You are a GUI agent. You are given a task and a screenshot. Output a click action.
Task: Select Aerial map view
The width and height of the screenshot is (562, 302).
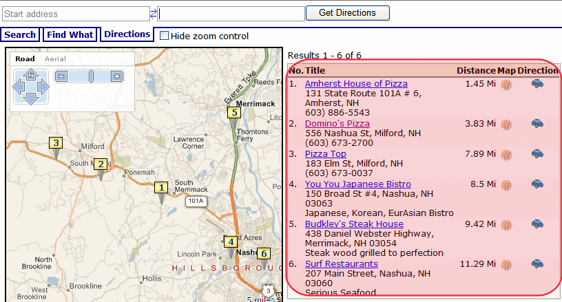(x=55, y=58)
